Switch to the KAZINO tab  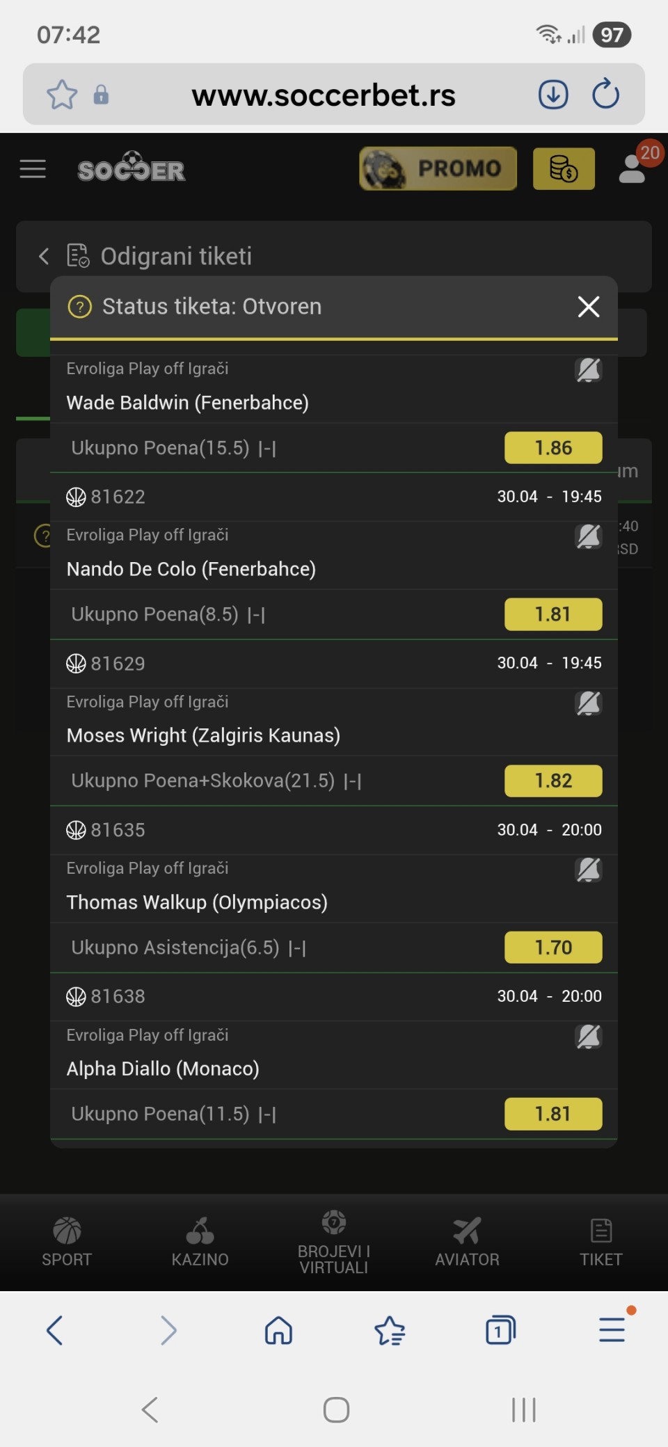tap(200, 1242)
